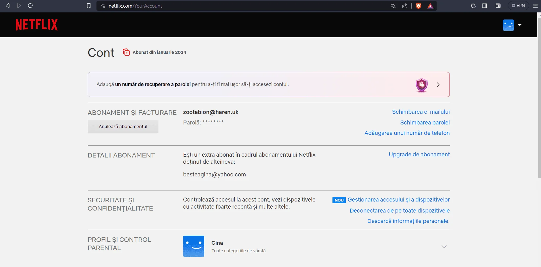Click Adăugarea unui număr de telefon

407,133
